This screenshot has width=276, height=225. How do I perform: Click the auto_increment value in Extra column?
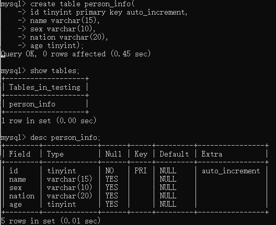(231, 171)
